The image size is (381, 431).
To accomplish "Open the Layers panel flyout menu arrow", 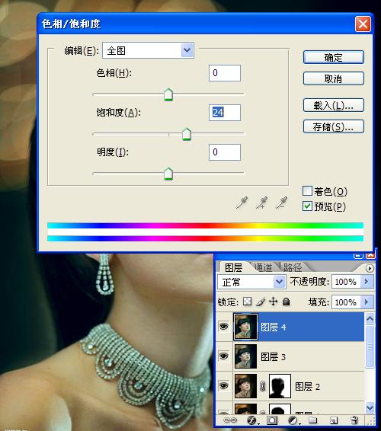I will (370, 268).
